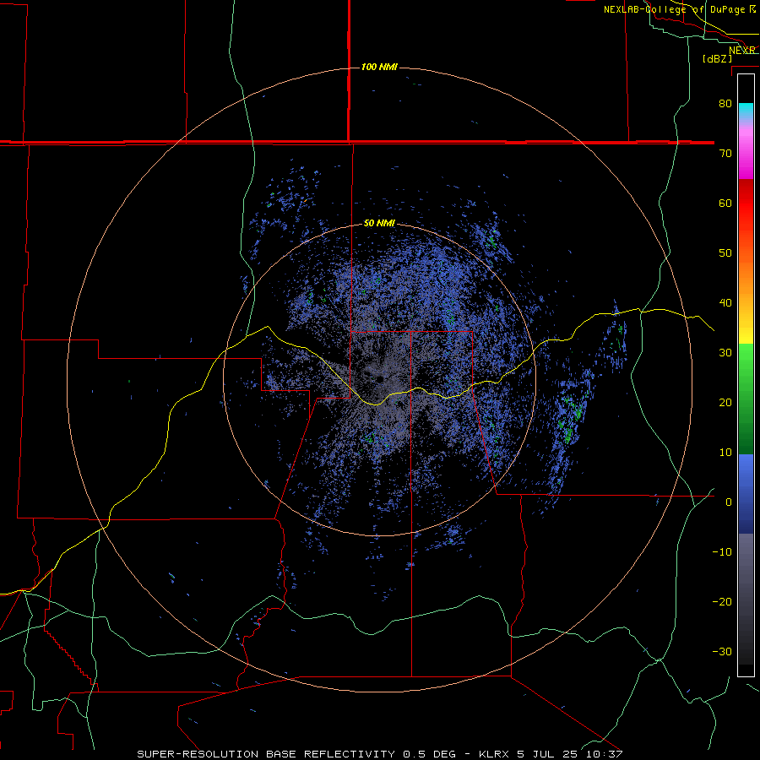Click the 40 value on the dBZ scale
Image resolution: width=760 pixels, height=760 pixels.
(x=725, y=303)
